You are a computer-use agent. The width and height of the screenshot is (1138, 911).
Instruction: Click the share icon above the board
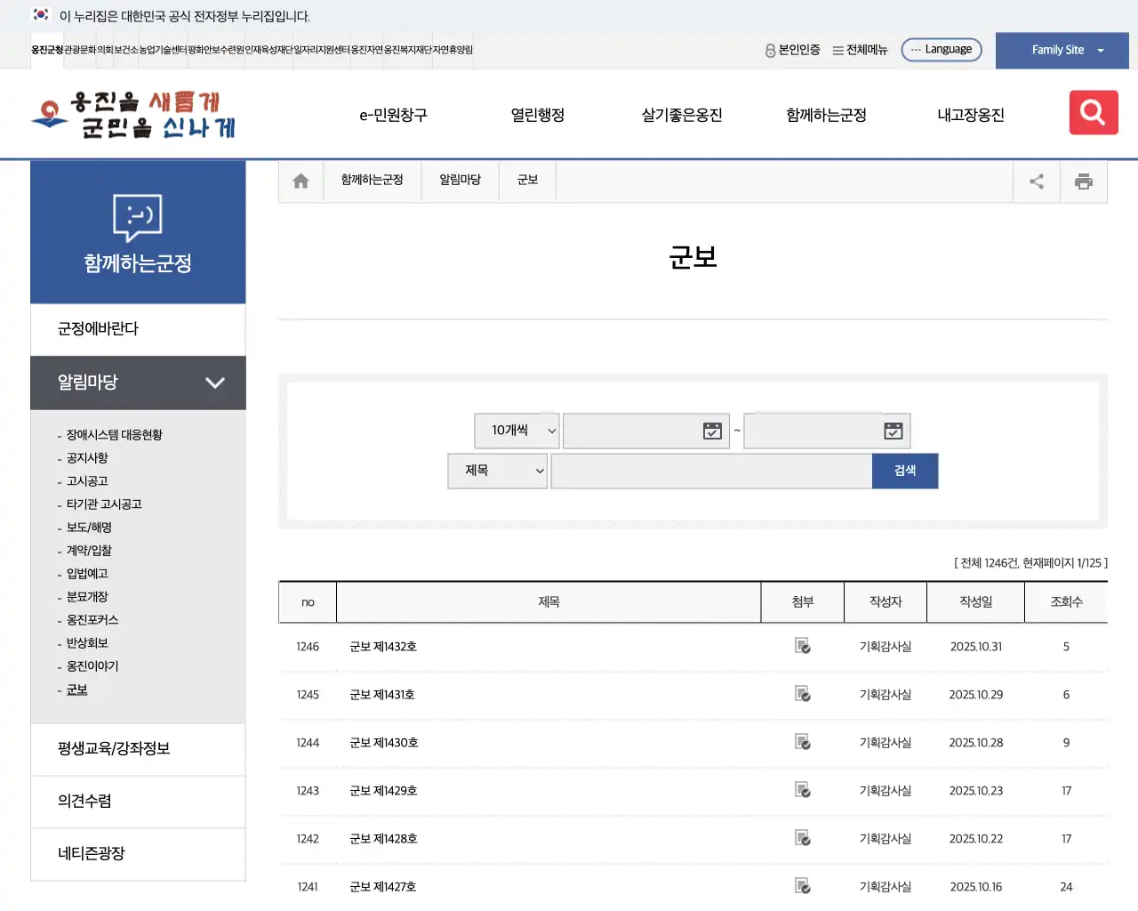pyautogui.click(x=1036, y=181)
